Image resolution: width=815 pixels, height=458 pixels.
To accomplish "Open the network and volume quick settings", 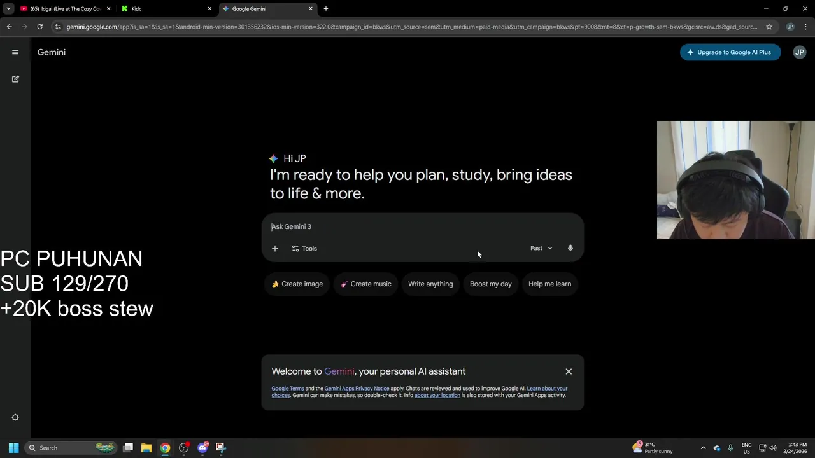I will click(767, 448).
